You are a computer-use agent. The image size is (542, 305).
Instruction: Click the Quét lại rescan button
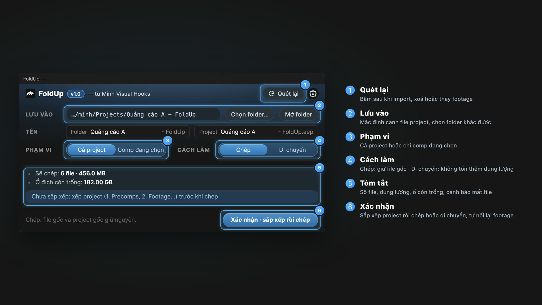pyautogui.click(x=283, y=94)
